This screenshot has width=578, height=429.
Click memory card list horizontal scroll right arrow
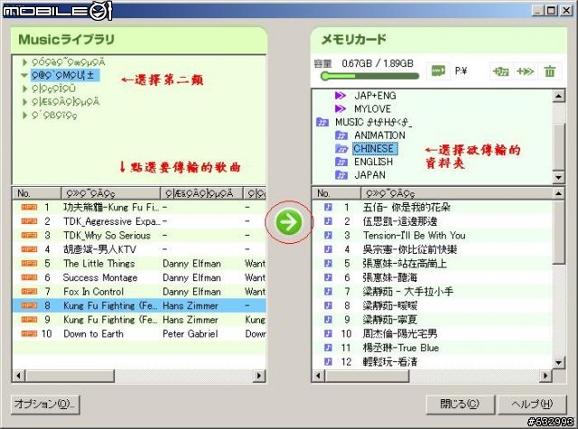pyautogui.click(x=545, y=376)
